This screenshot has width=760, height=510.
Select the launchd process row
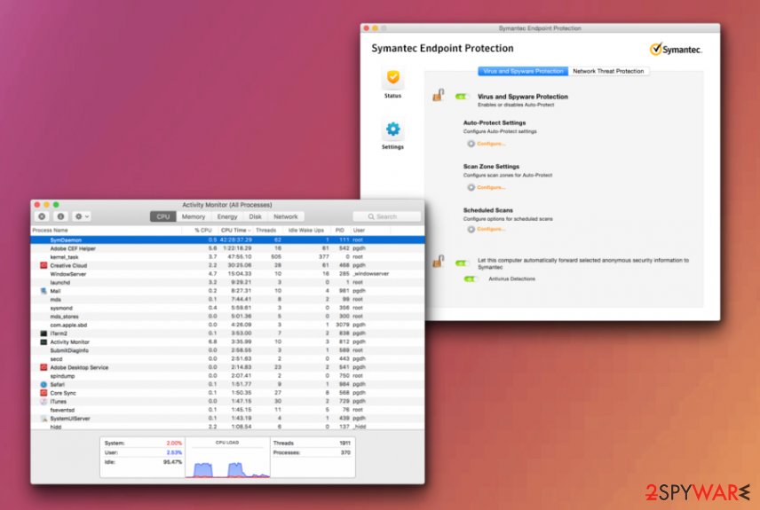click(x=227, y=282)
